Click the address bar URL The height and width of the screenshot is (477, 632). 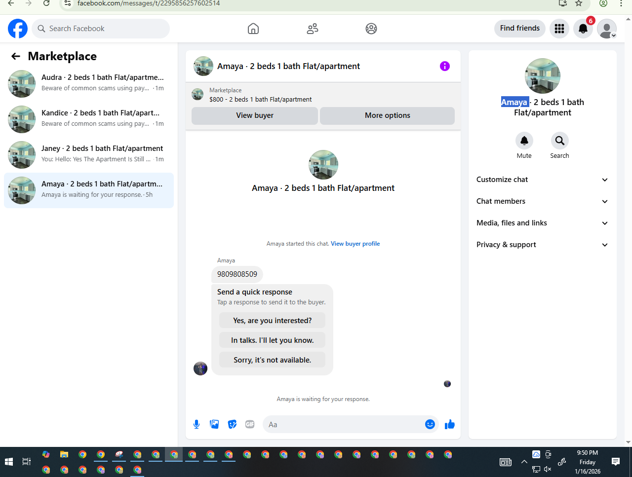pyautogui.click(x=149, y=3)
